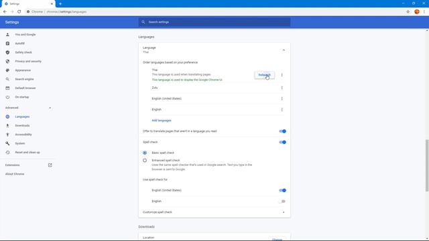Click the Relaunch button
The height and width of the screenshot is (241, 429).
[x=264, y=75]
